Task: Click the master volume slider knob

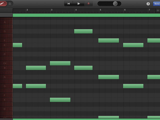Action: point(115,4)
